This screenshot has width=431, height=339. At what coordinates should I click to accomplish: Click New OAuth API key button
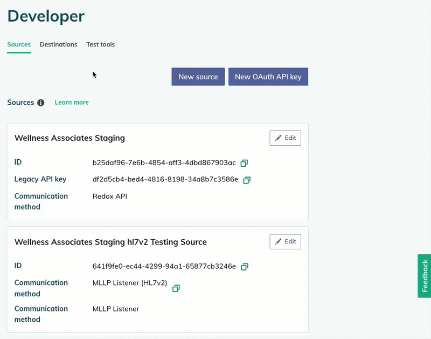coord(268,77)
